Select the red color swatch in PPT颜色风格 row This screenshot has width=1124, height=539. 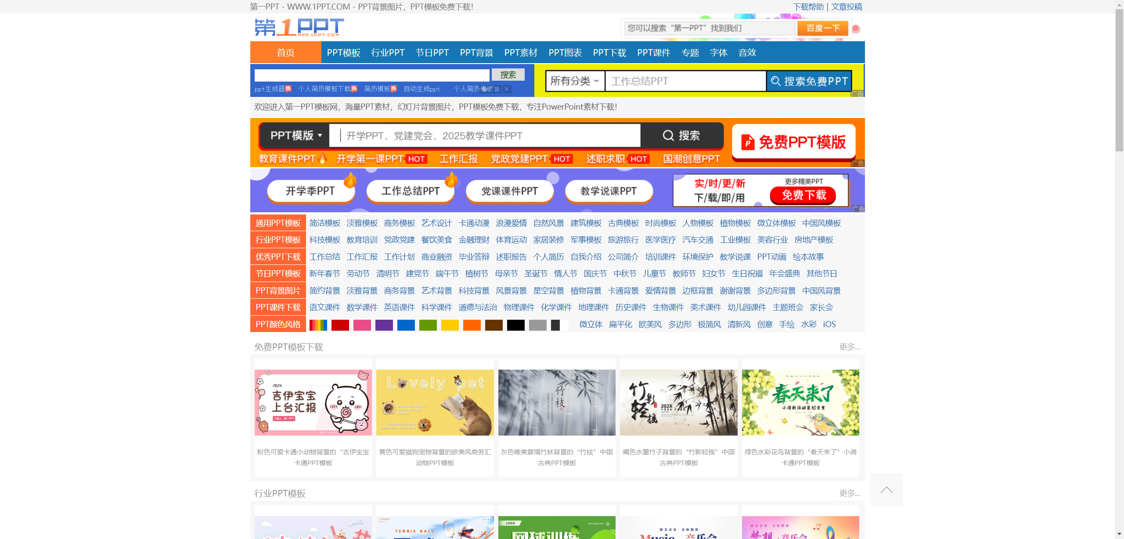tap(340, 325)
